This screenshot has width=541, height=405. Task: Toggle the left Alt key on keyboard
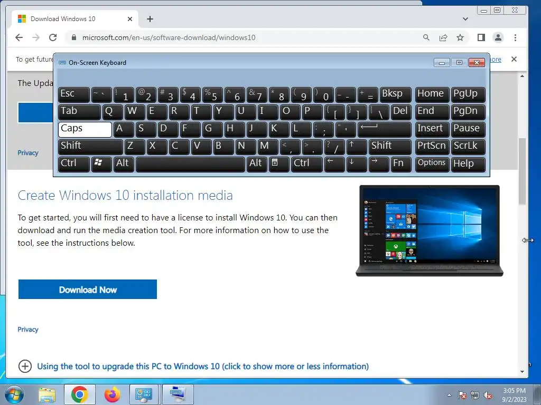124,165
